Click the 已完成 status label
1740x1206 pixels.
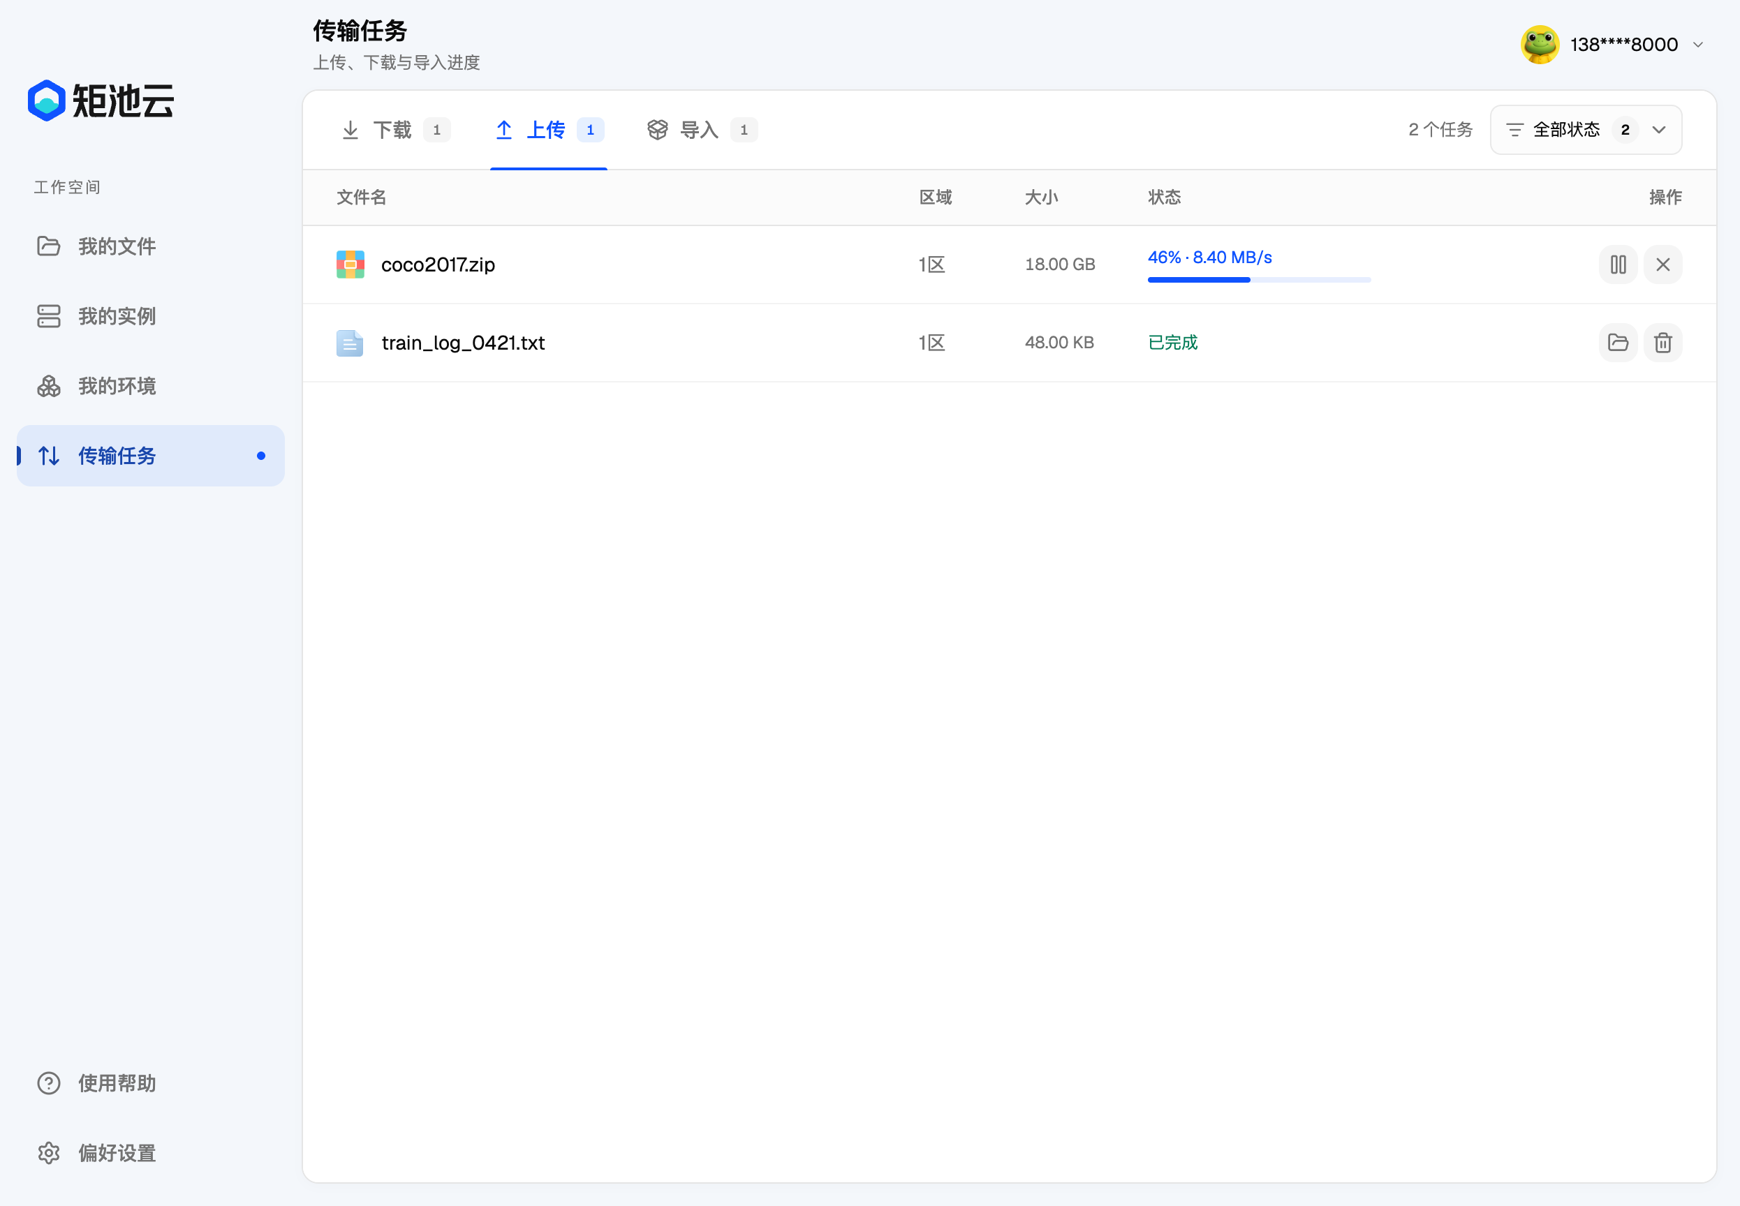[1172, 342]
